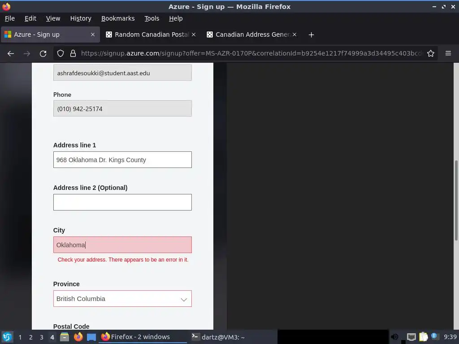The width and height of the screenshot is (459, 344).
Task: Open Firefox - 2 windows taskbar item
Action: [143, 337]
